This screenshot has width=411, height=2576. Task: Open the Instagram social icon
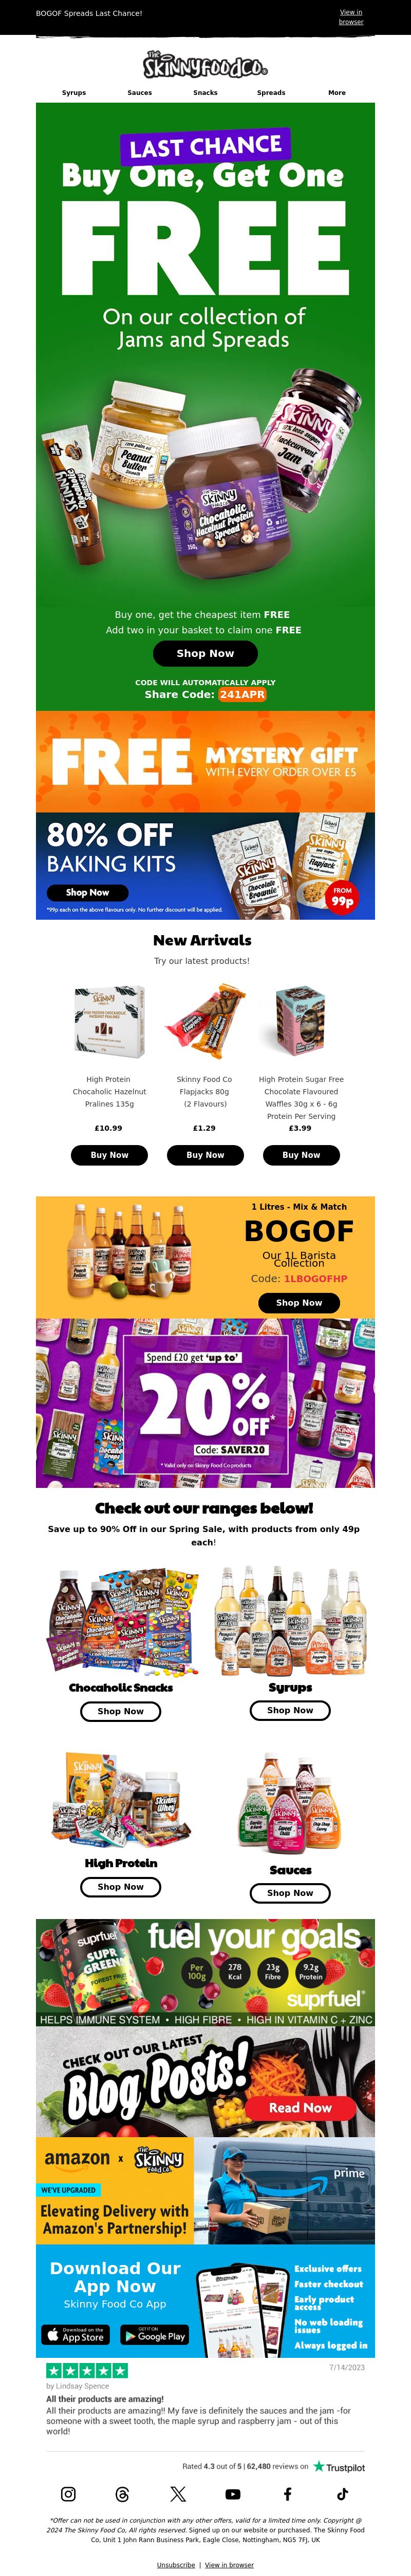(68, 2494)
